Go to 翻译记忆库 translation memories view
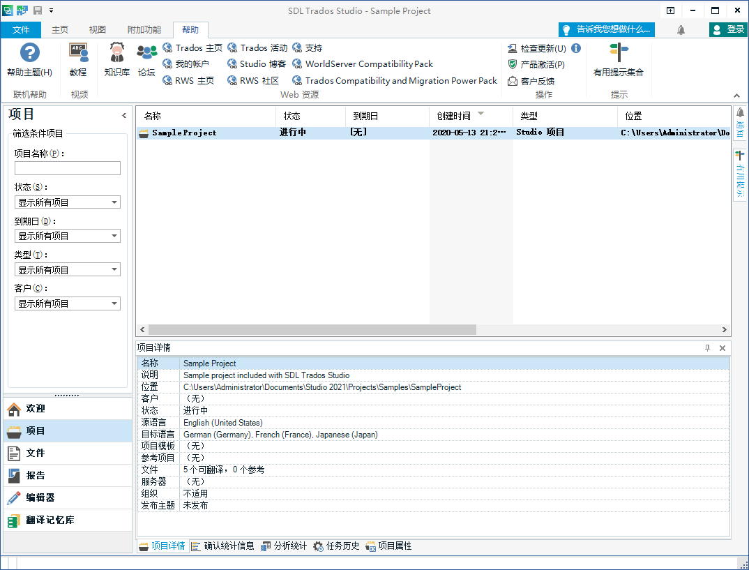 click(68, 520)
